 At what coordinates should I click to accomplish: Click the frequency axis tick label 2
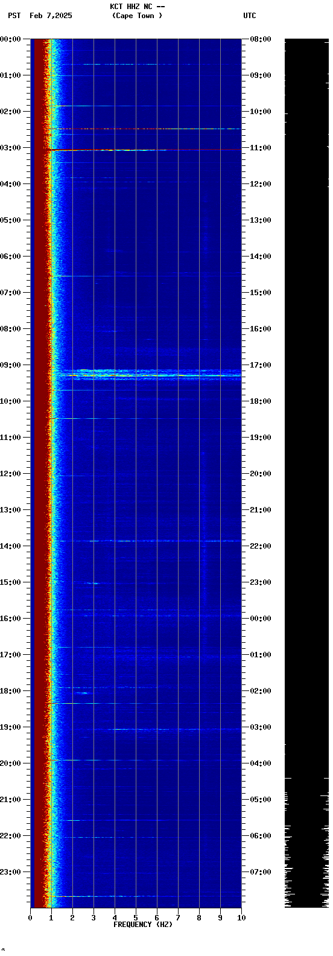(72, 918)
